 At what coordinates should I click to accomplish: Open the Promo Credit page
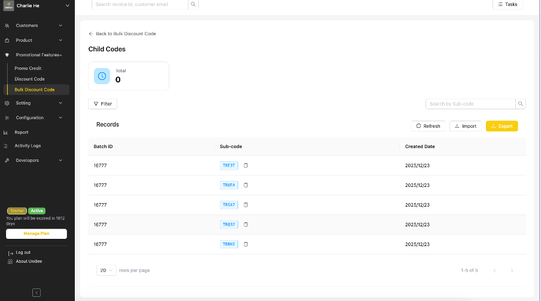click(28, 68)
